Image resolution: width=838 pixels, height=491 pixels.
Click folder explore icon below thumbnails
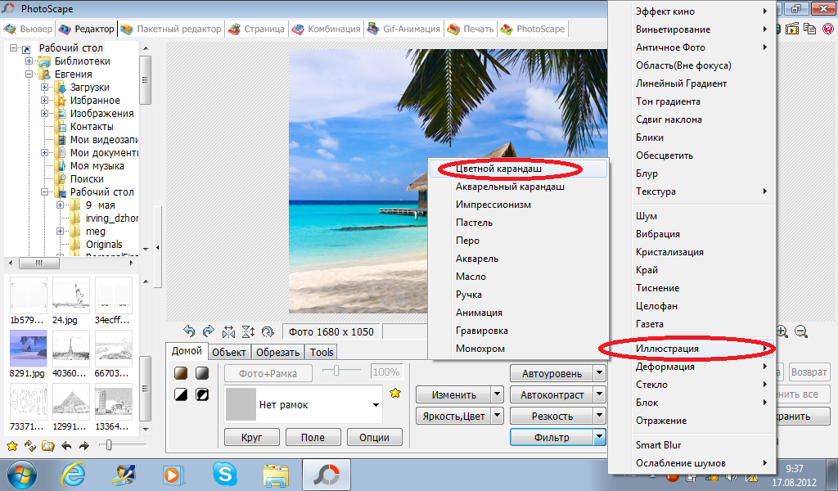click(x=48, y=446)
